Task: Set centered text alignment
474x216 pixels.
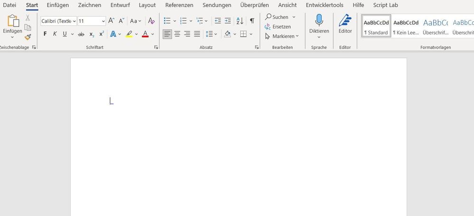Action: [x=177, y=34]
